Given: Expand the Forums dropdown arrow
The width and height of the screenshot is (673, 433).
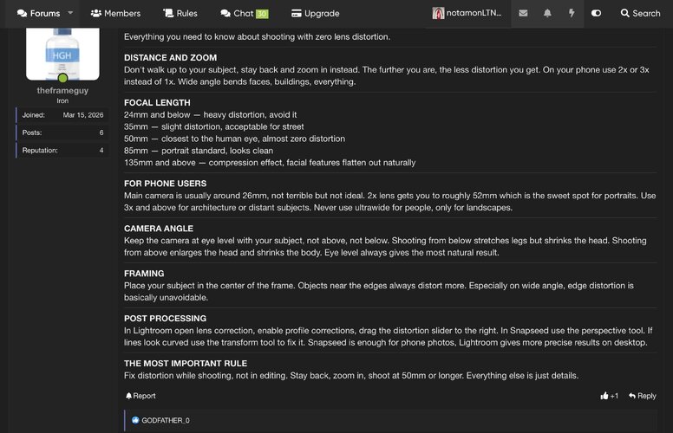Looking at the screenshot, I should (70, 13).
